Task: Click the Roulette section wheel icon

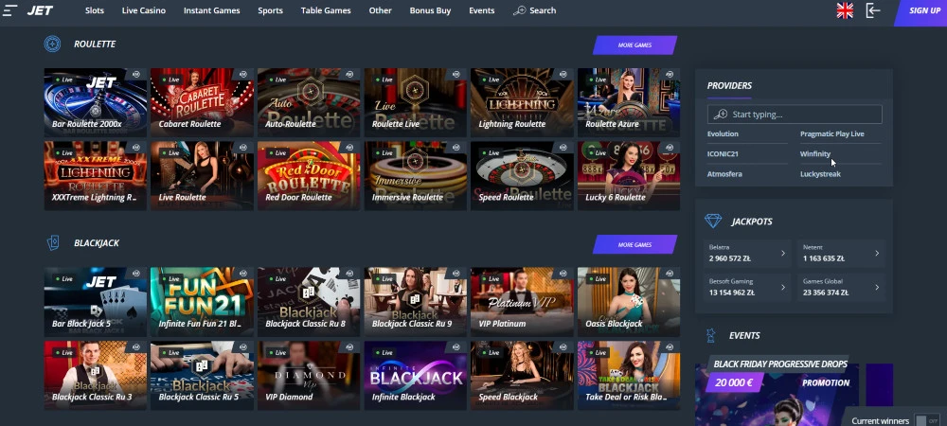Action: point(52,44)
